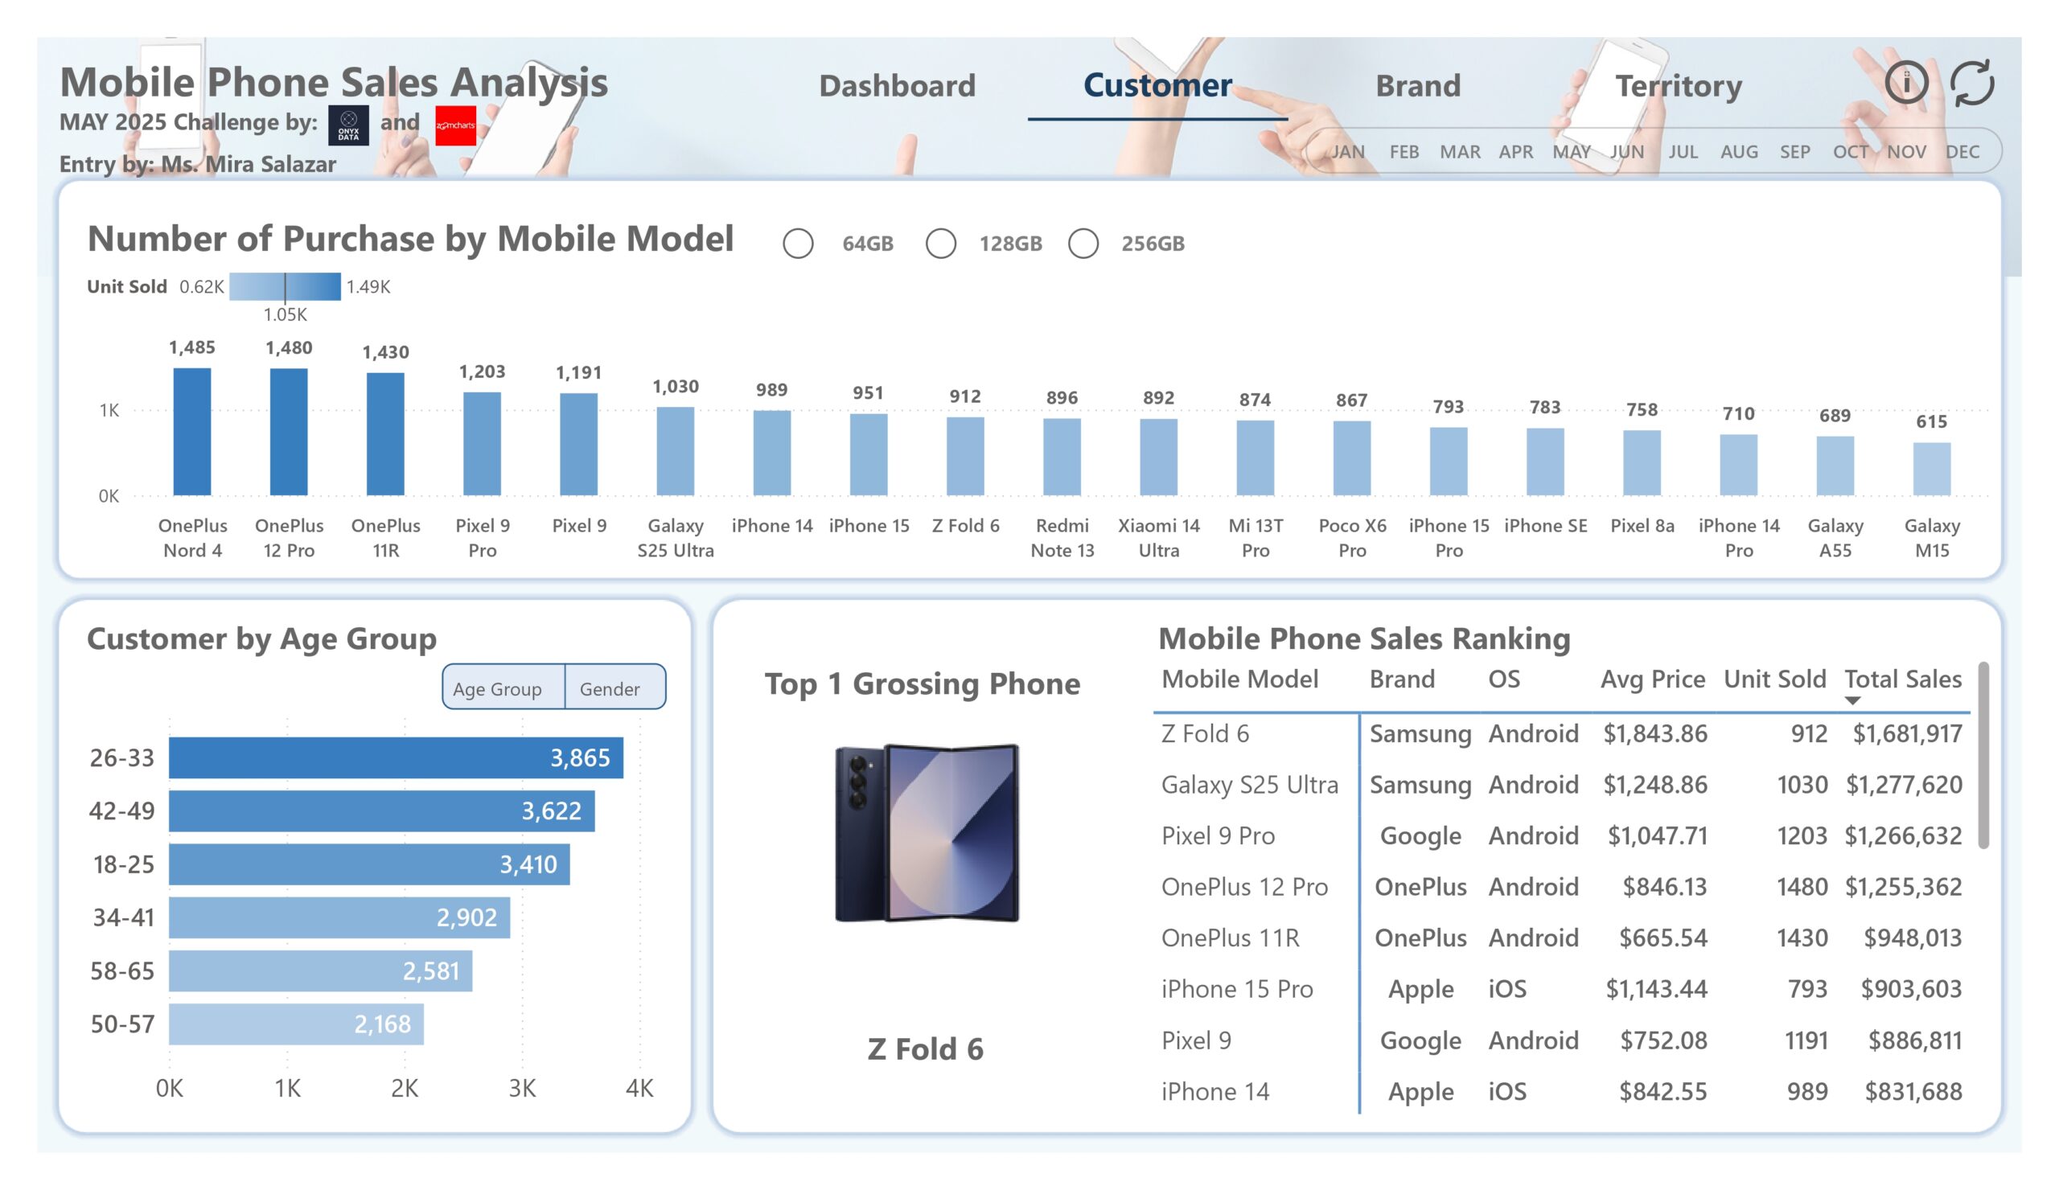Screen dimensions: 2059x1190
Task: Filter by MAR month
Action: click(1459, 152)
